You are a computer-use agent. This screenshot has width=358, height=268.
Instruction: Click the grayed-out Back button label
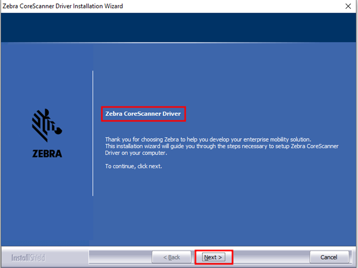click(x=171, y=257)
